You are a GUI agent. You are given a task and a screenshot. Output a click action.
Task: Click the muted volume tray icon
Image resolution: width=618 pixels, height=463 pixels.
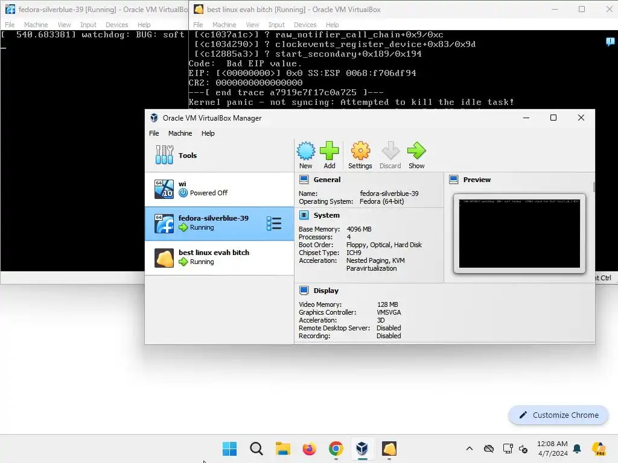[523, 449]
